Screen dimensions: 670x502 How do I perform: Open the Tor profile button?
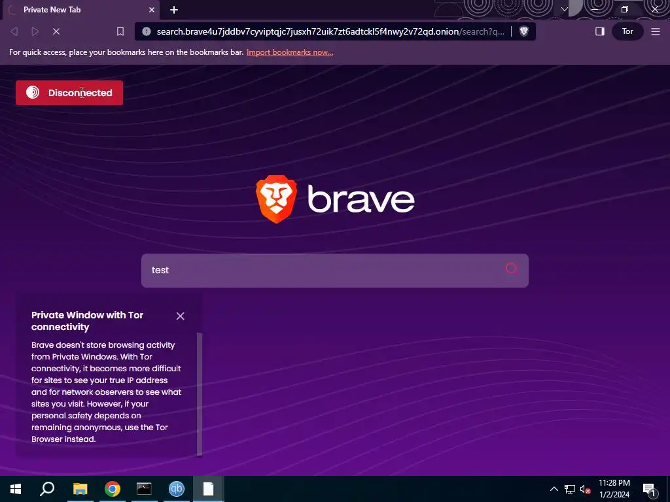pos(627,31)
